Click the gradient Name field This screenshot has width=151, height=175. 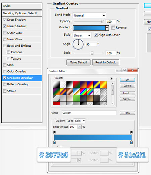pyautogui.click(x=89, y=113)
